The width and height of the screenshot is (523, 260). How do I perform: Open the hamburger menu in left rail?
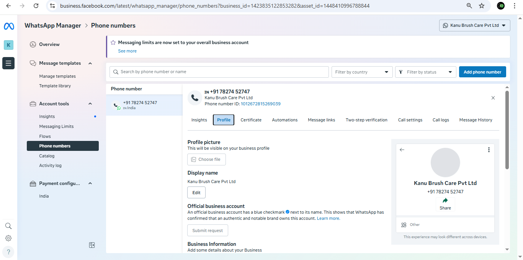click(x=8, y=63)
